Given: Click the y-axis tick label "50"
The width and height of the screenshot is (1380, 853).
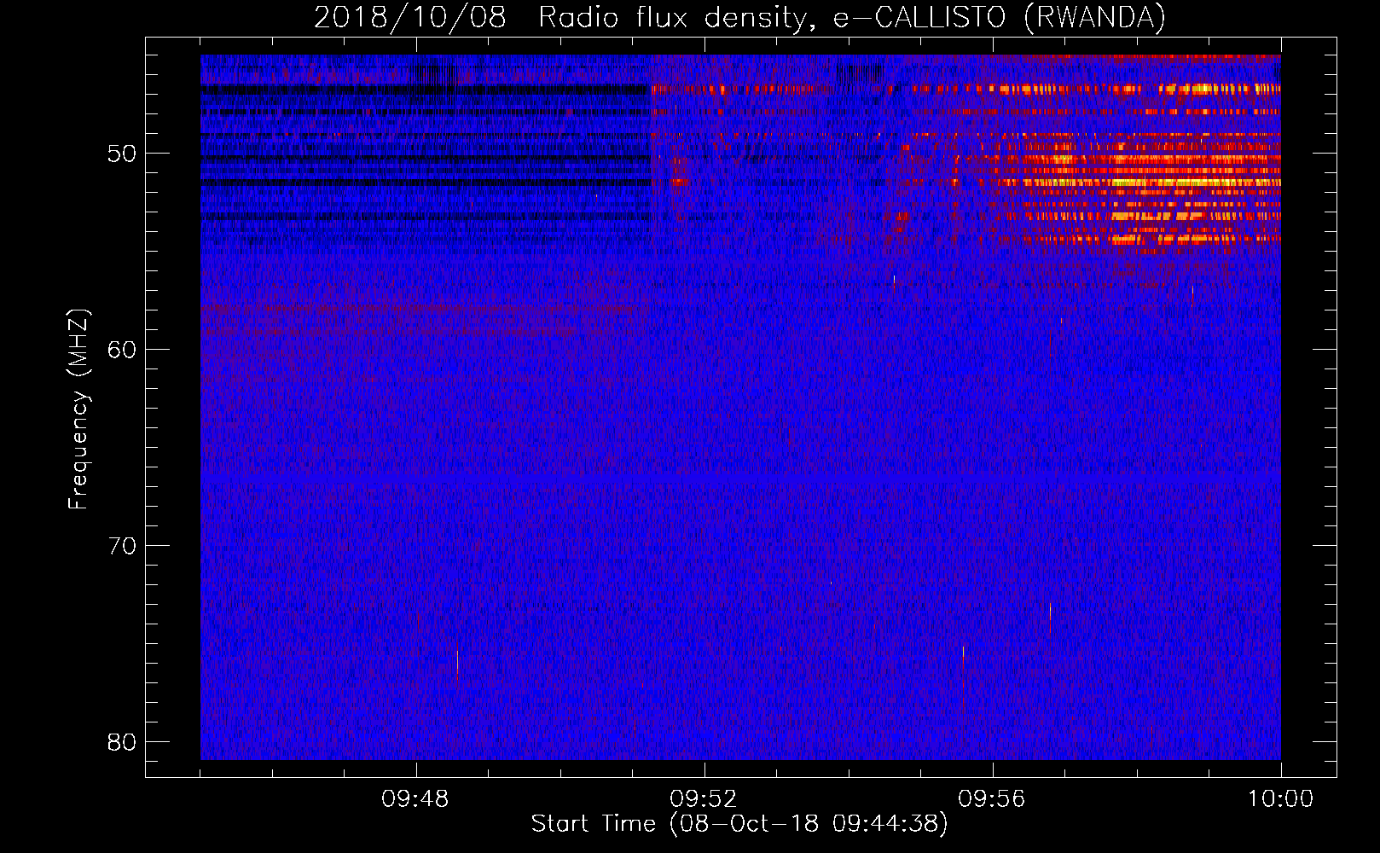Looking at the screenshot, I should pos(122,154).
